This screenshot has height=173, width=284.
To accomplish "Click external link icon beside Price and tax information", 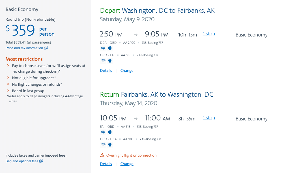I will [46, 48].
